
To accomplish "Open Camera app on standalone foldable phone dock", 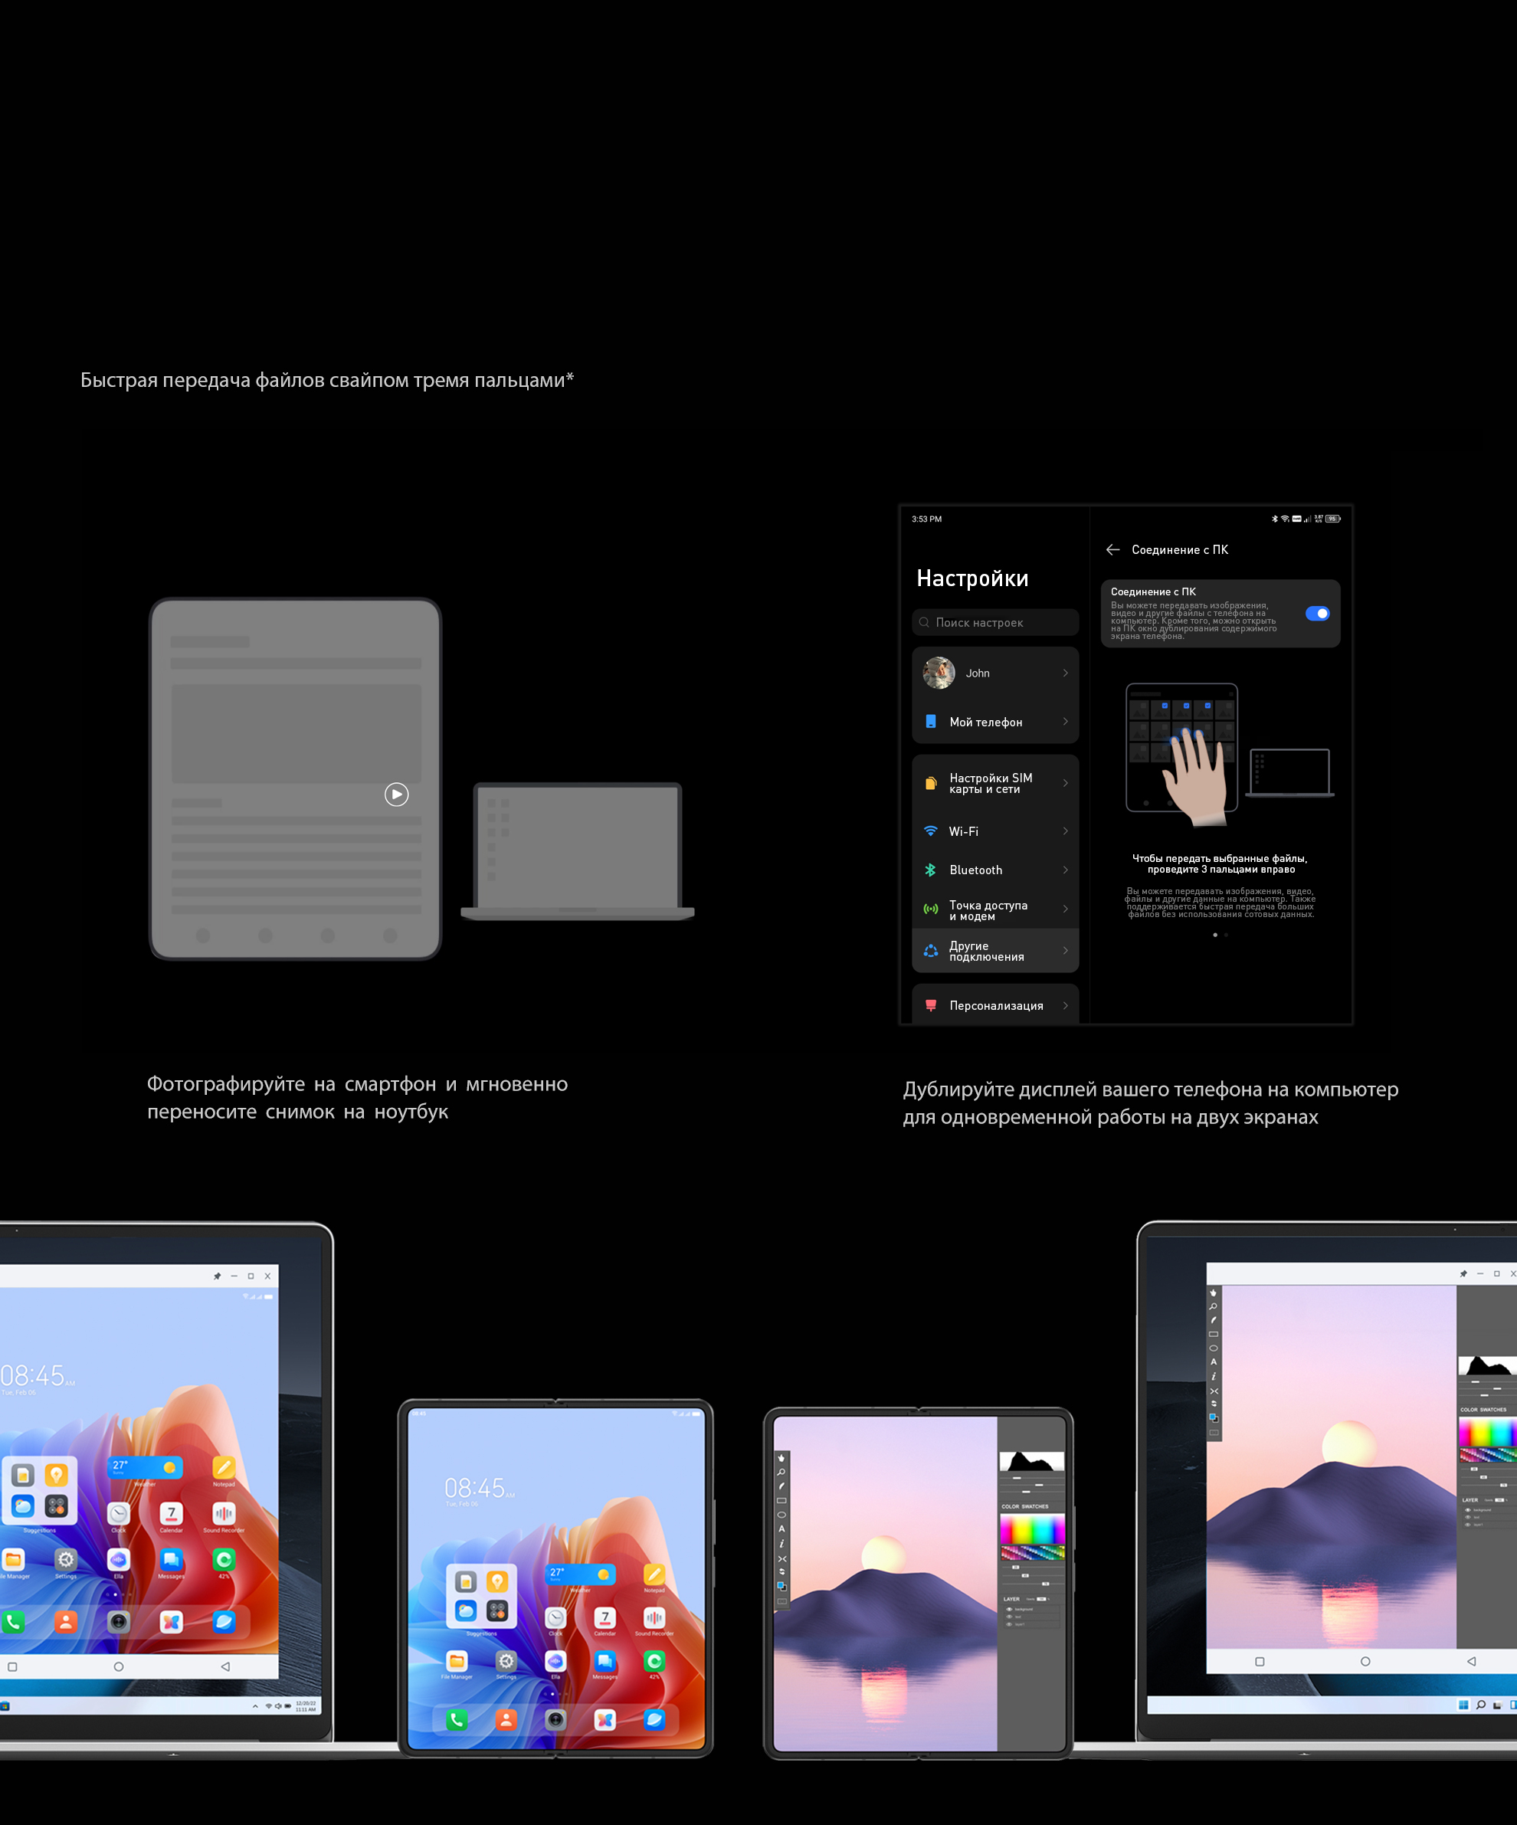I will [555, 1719].
